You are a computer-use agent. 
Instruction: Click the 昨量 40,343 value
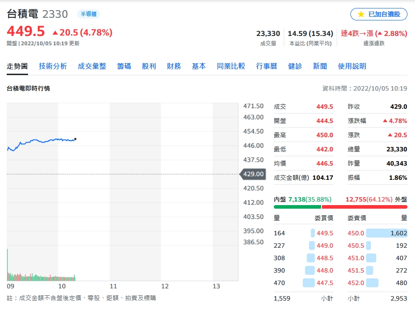397,164
